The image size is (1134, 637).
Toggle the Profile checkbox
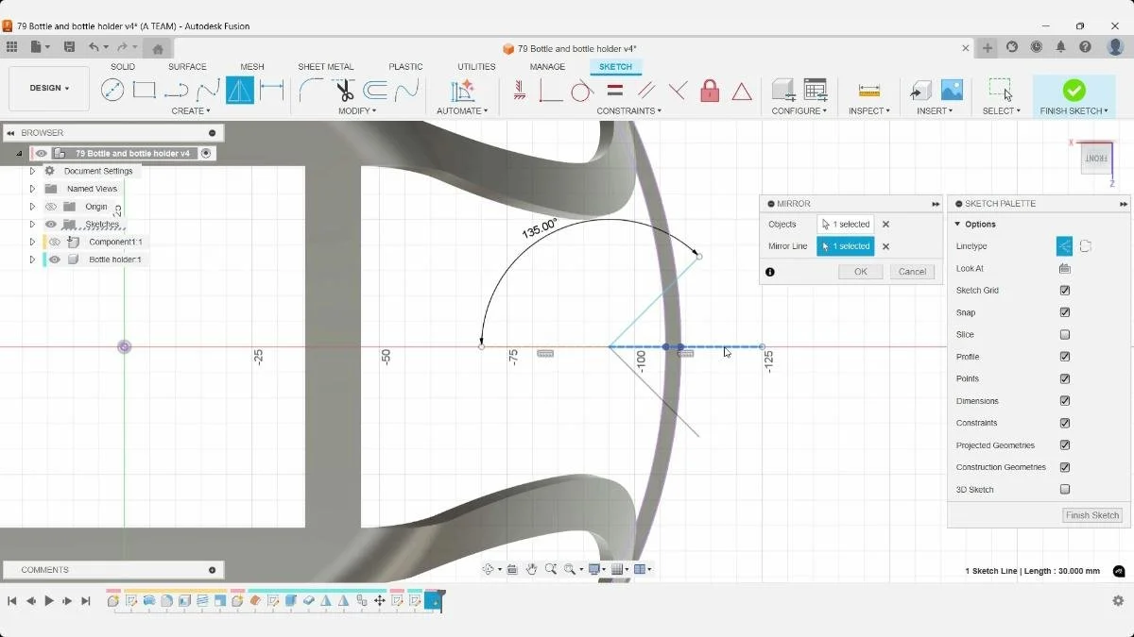[1065, 357]
